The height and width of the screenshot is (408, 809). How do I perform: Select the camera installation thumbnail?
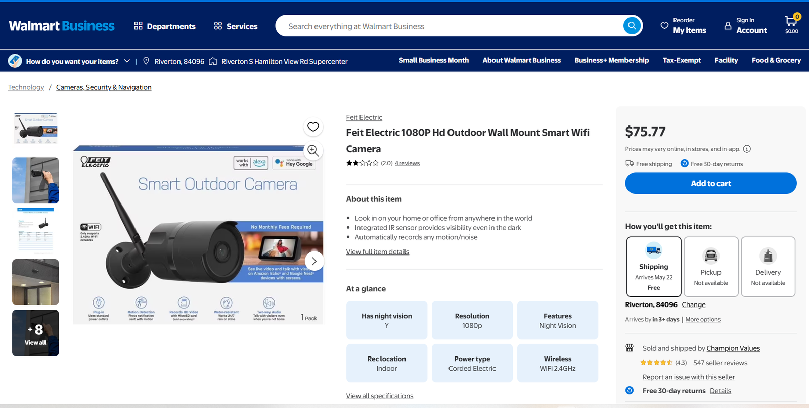[35, 180]
